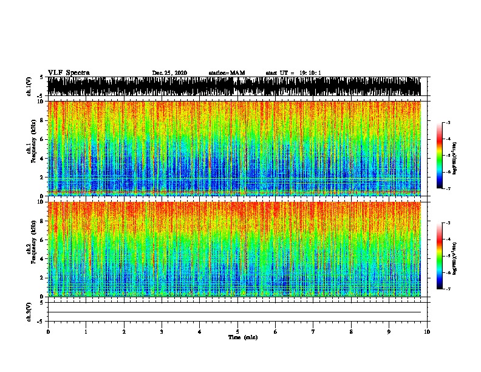Click the '6' kHz tick of ch.2 spectrogram
This screenshot has width=481, height=372.
pyautogui.click(x=43, y=240)
